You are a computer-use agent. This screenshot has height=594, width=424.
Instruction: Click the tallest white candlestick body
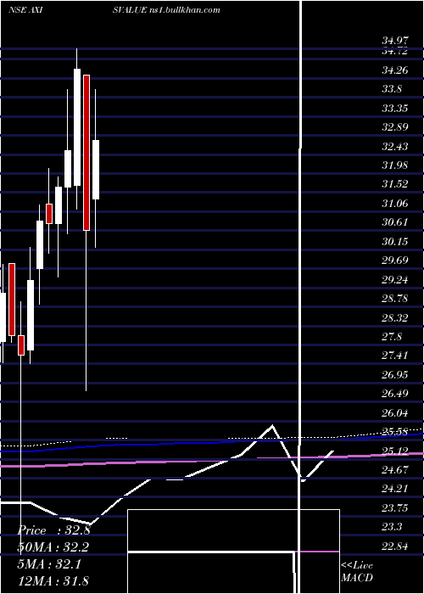pos(77,127)
